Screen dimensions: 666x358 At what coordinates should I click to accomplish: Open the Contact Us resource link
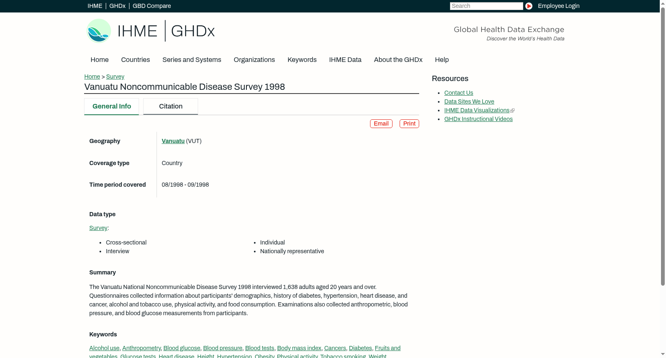459,93
